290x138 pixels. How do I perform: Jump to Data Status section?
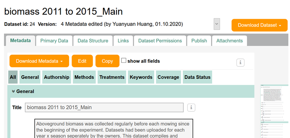197,77
